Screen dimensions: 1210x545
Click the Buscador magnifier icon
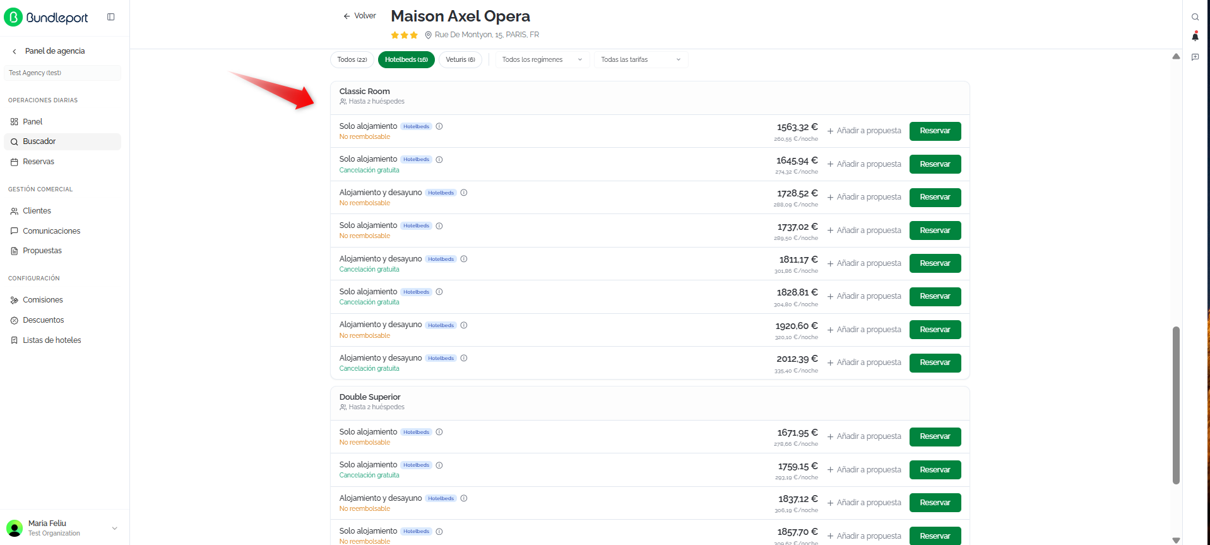(x=14, y=141)
